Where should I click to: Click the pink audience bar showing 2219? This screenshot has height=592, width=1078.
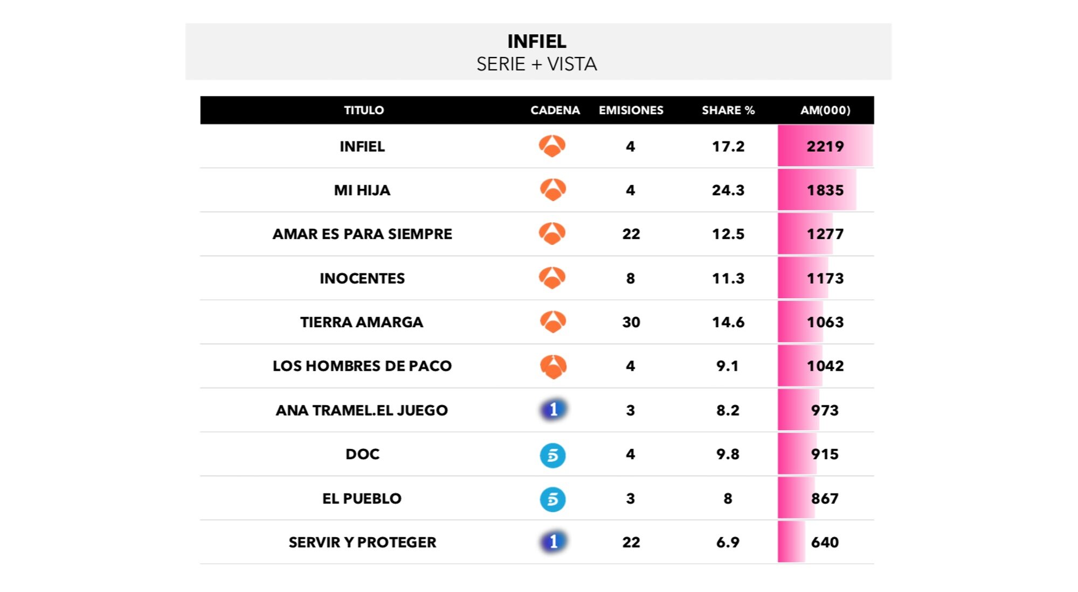[825, 146]
